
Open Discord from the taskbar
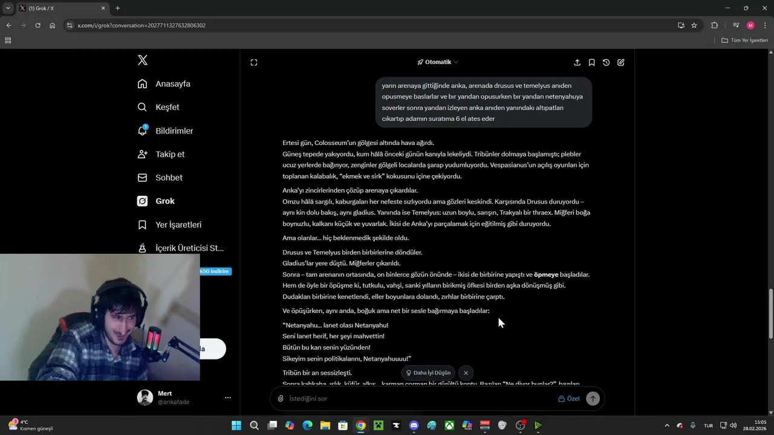coord(414,425)
